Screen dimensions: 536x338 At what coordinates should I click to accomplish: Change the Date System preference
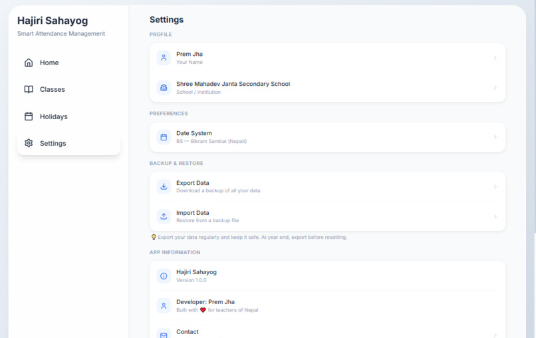click(327, 137)
